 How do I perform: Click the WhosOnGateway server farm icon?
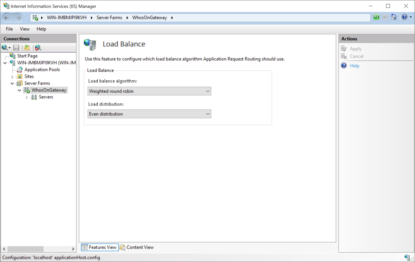click(x=27, y=90)
